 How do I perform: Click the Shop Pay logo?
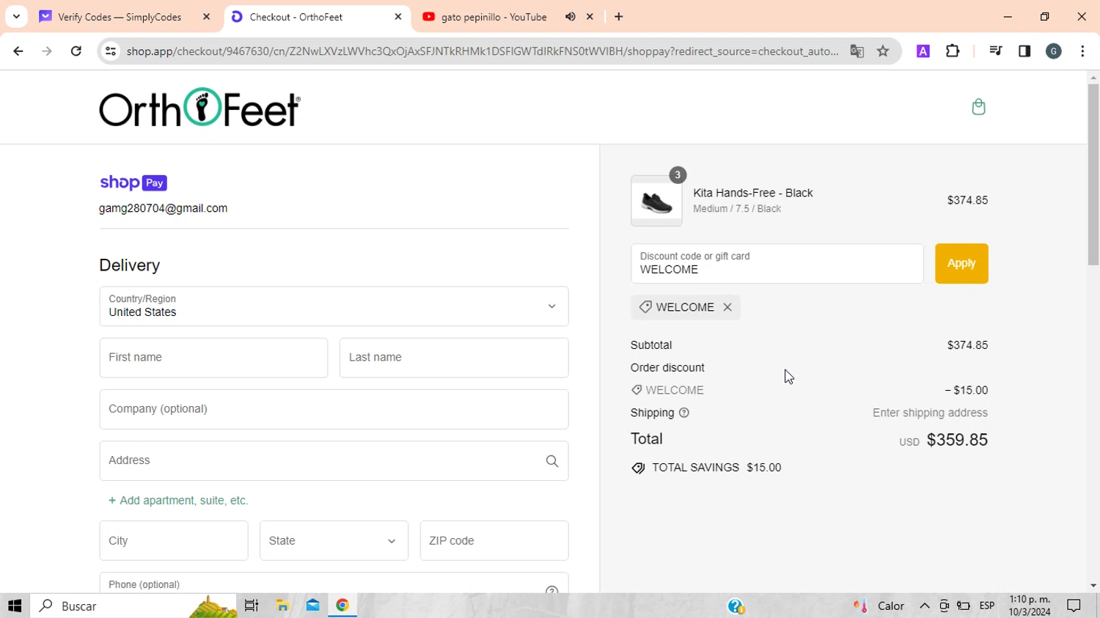pos(133,183)
